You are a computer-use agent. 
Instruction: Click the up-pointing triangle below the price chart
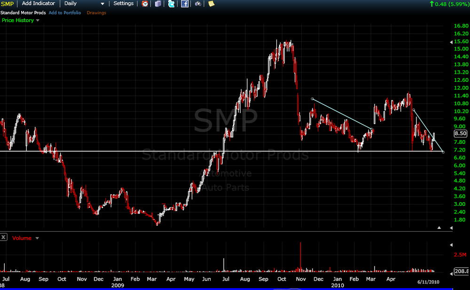439,228
